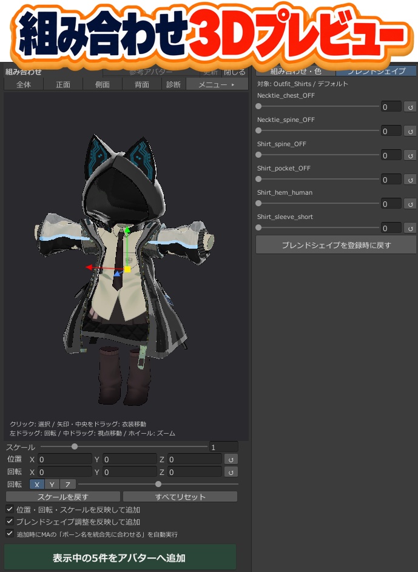Click the Necktie_spine_OFF value field

(391, 131)
